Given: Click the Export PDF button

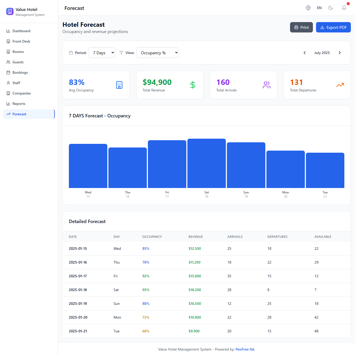Looking at the screenshot, I should tap(333, 27).
